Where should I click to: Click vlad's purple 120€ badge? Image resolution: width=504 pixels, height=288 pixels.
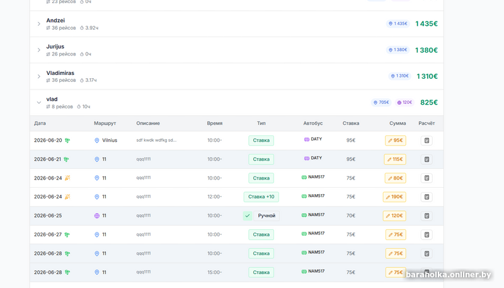[x=404, y=103]
